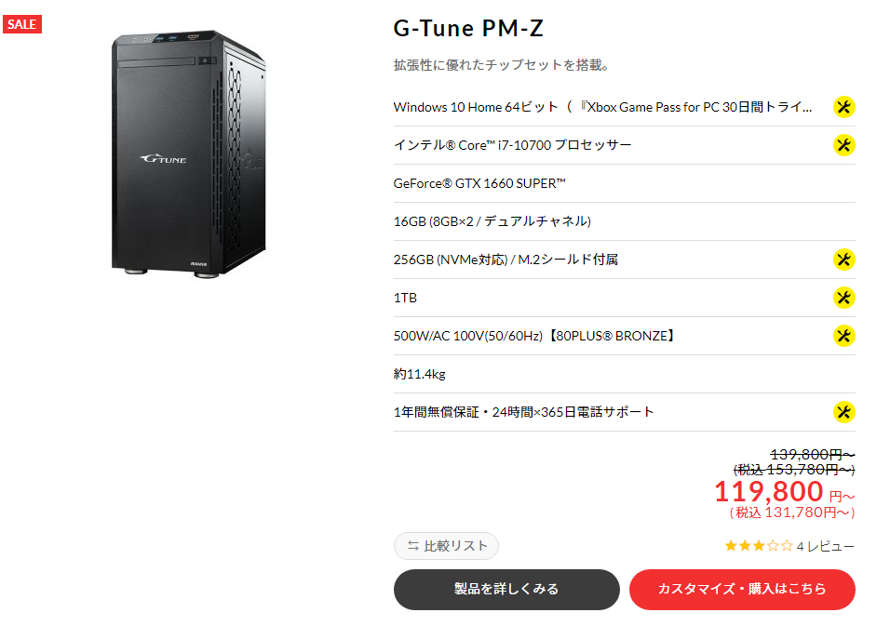Click the wrench icon beside the 1TB row

[843, 298]
